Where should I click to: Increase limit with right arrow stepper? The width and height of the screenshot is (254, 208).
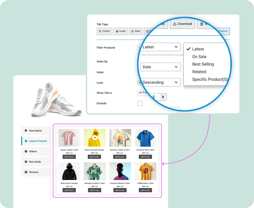pyautogui.click(x=164, y=97)
